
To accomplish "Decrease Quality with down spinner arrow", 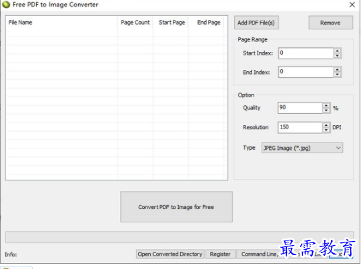I will click(326, 111).
